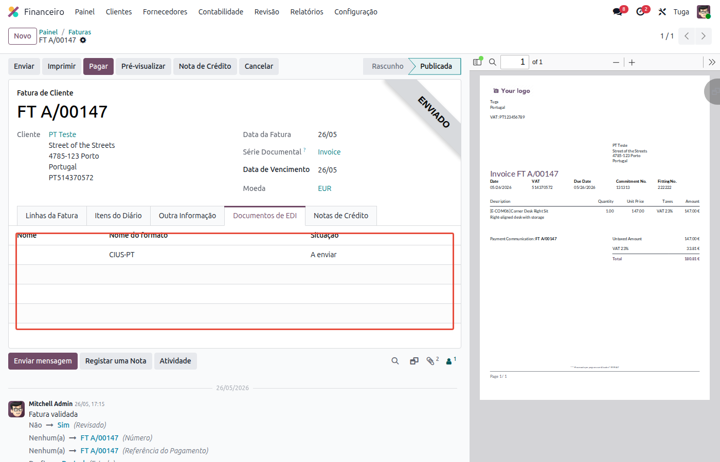Screen dimensions: 720x462
Task: Open the Financeiro app home icon
Action: tap(13, 12)
